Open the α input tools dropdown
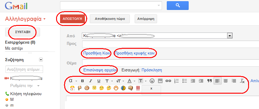 [x=73, y=81]
